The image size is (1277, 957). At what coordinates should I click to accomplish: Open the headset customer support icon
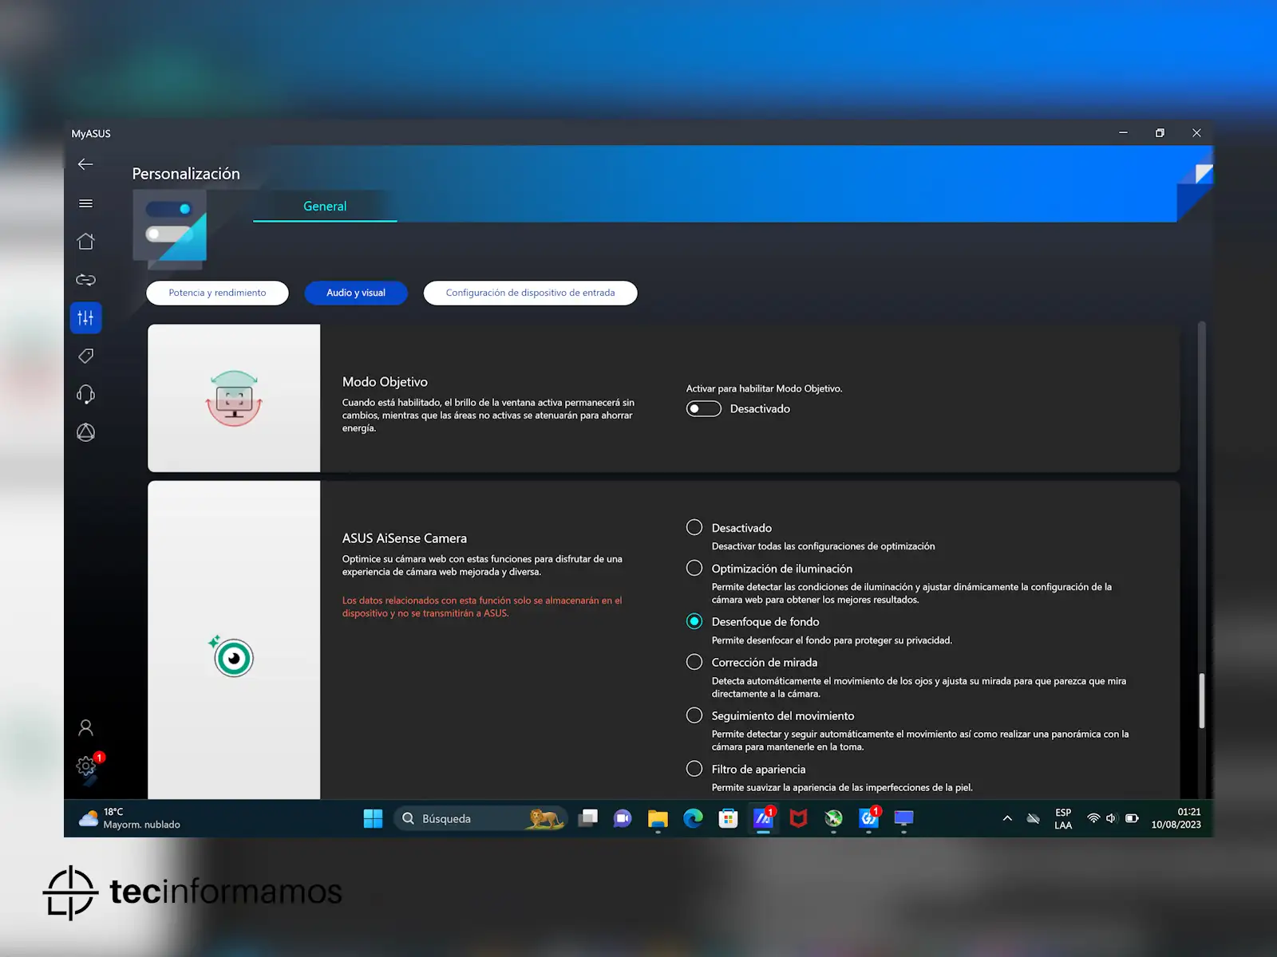[85, 394]
